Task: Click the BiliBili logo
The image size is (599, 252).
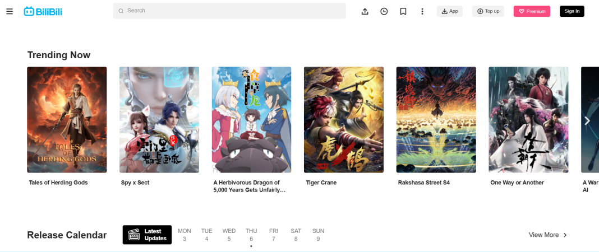Action: click(43, 11)
